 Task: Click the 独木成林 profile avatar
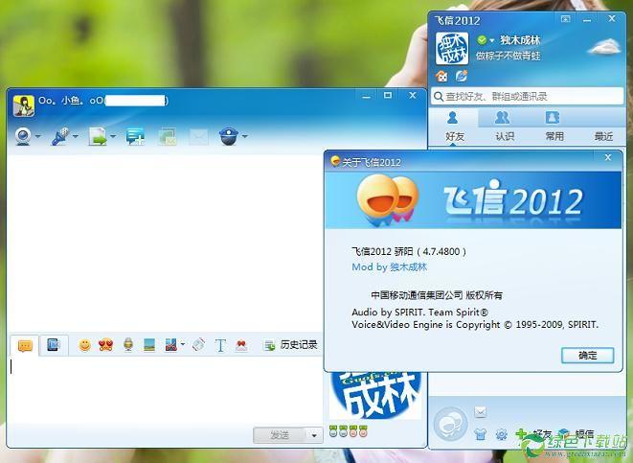click(x=452, y=49)
